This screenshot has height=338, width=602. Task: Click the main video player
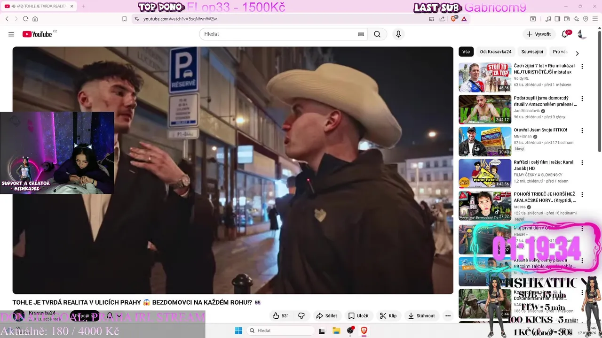click(233, 170)
